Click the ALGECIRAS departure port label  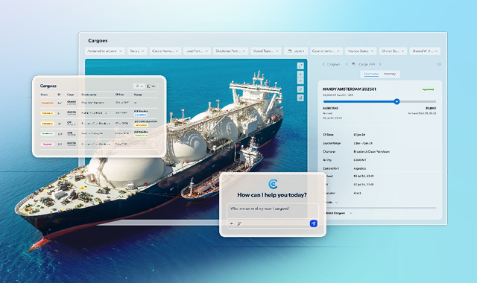[330, 108]
